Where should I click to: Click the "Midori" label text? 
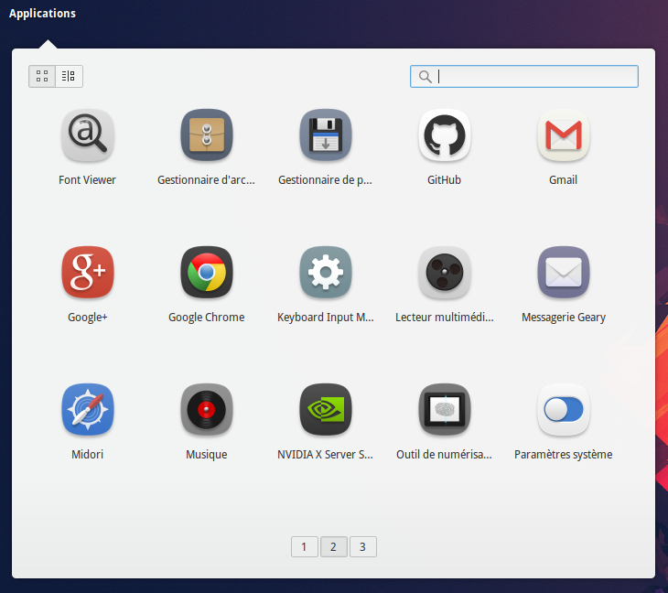click(x=87, y=454)
